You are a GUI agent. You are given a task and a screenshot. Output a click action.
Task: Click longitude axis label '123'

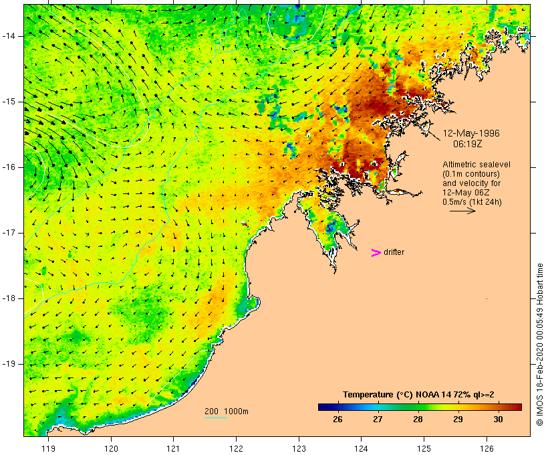(299, 449)
